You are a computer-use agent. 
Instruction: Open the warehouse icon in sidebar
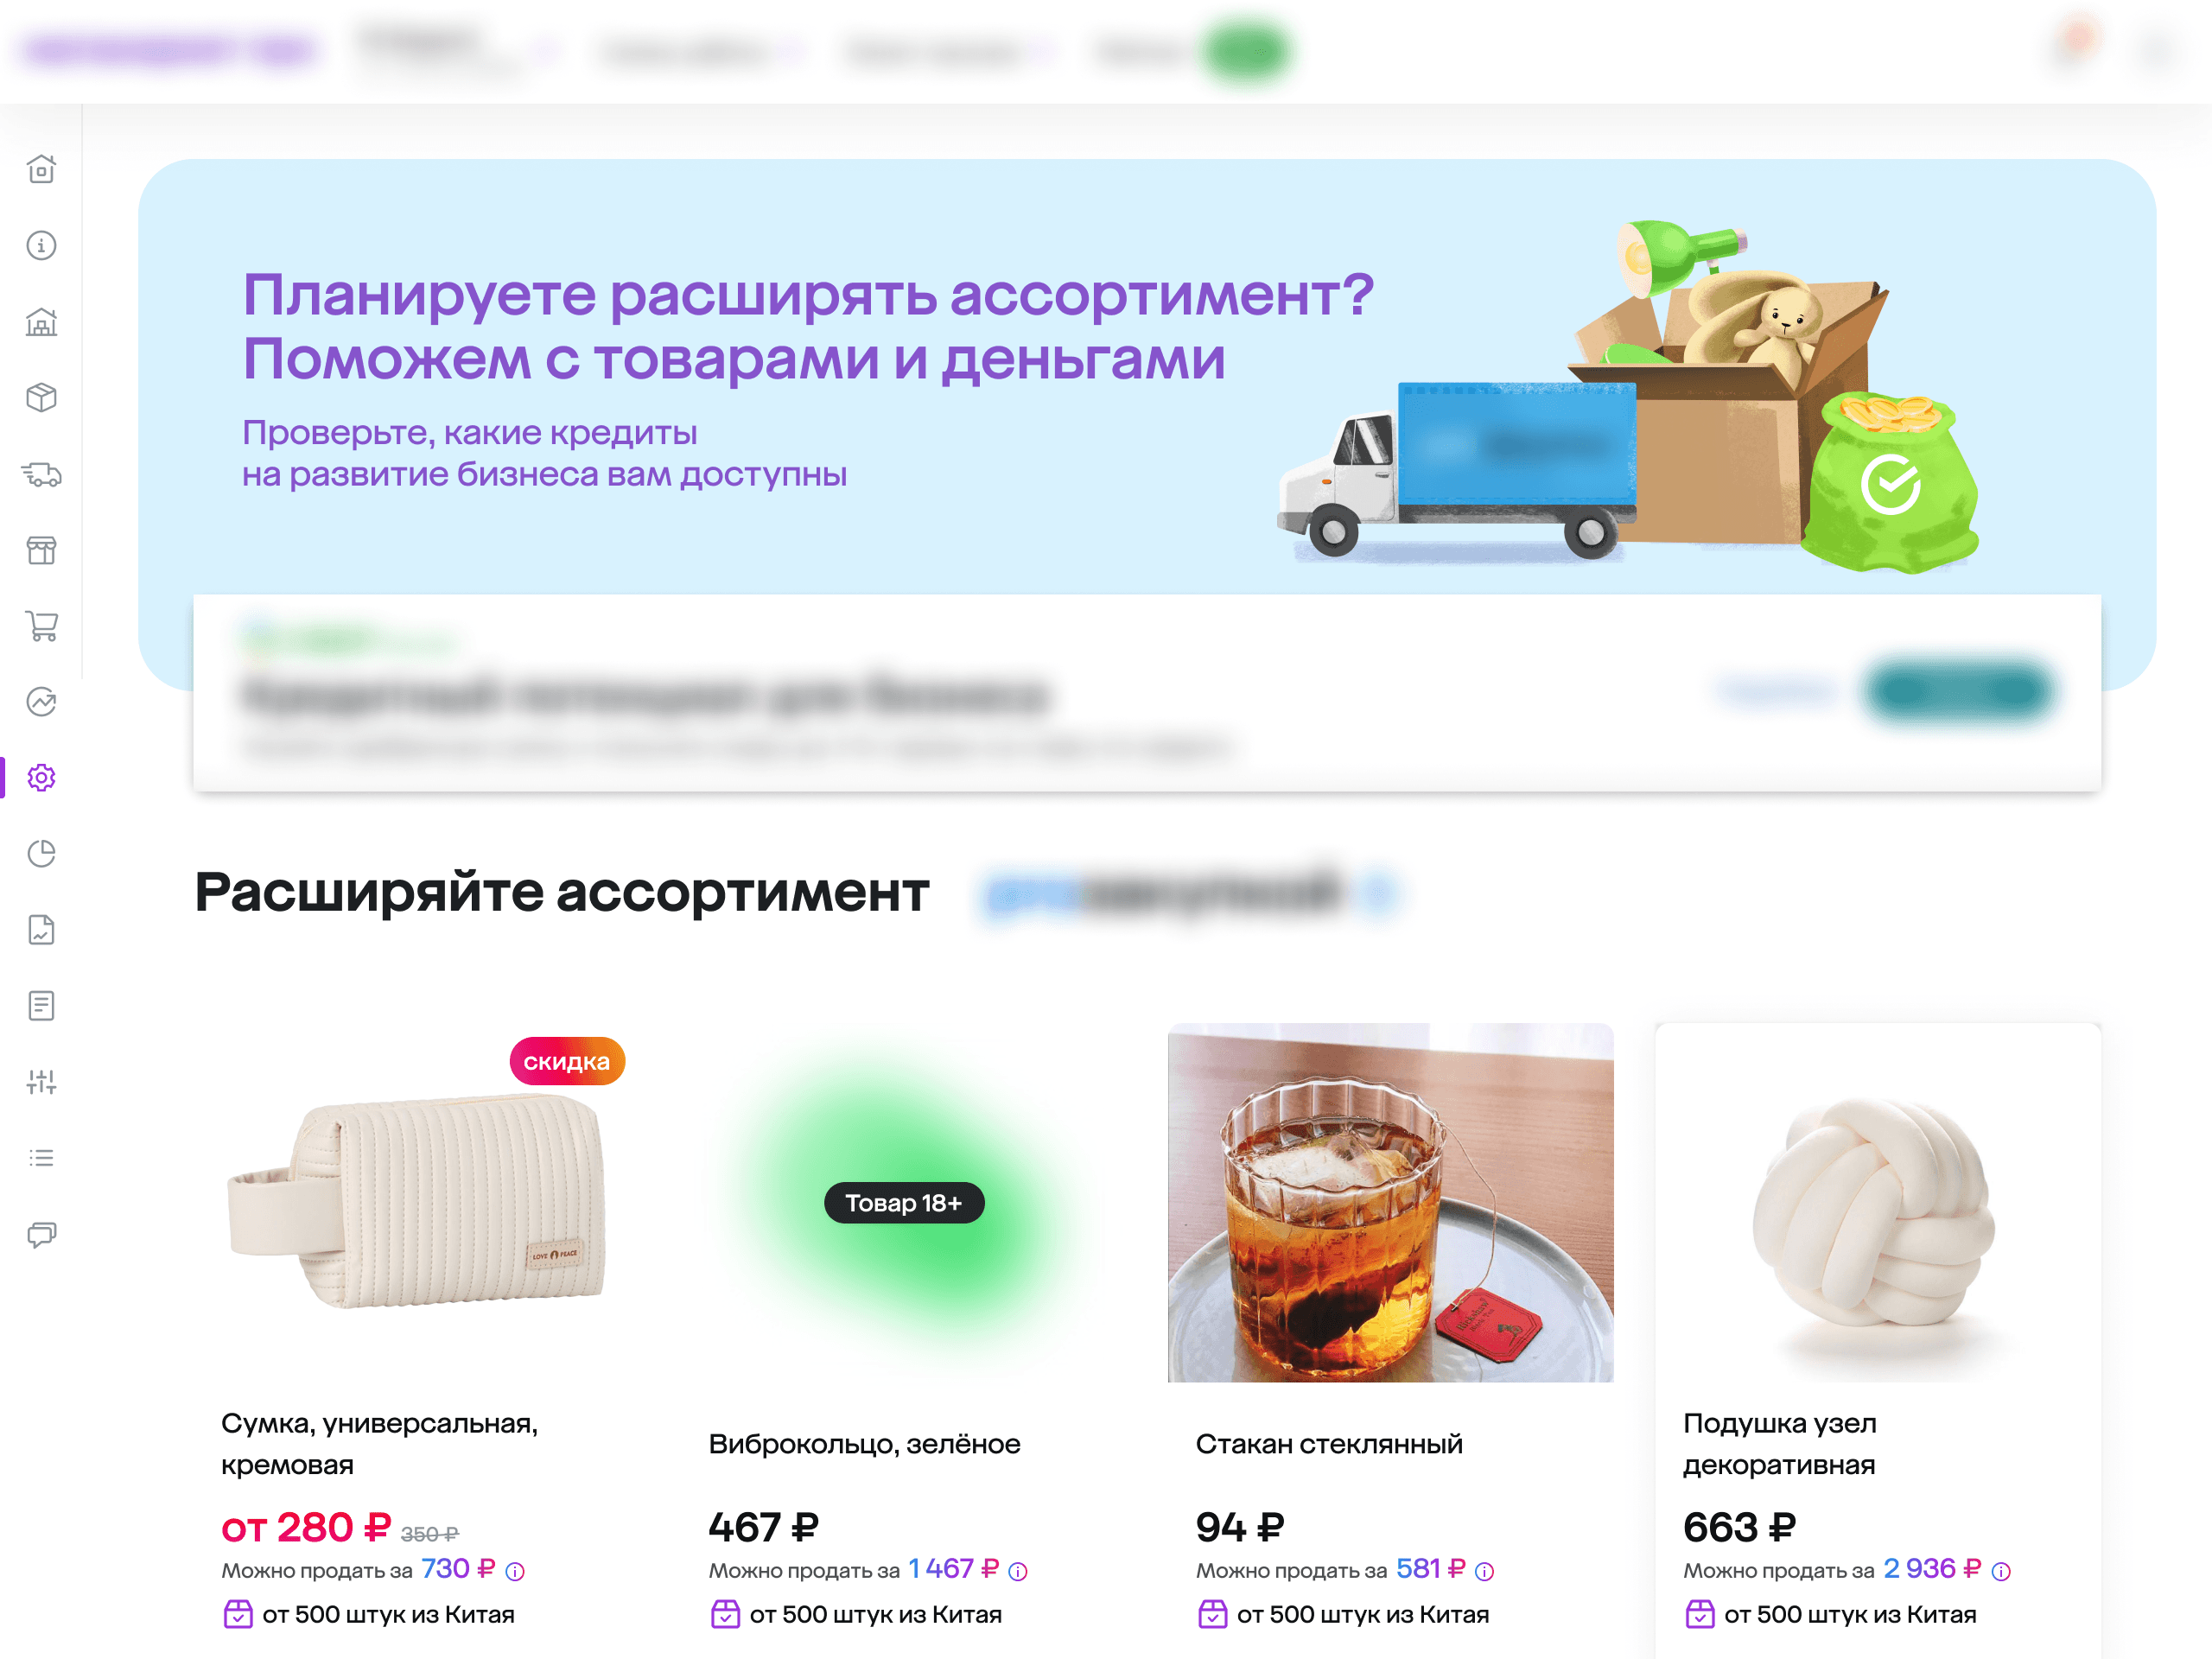click(41, 321)
